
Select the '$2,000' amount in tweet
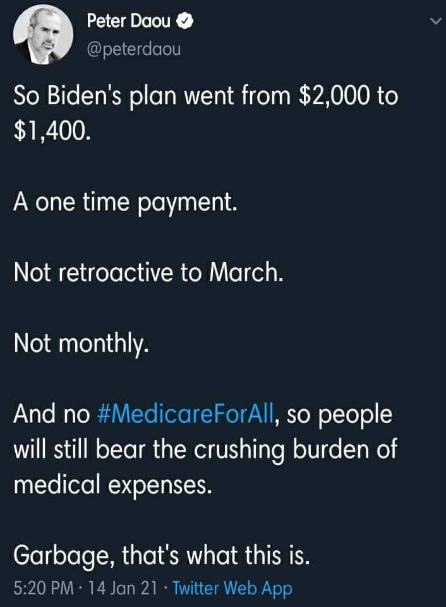pos(335,97)
